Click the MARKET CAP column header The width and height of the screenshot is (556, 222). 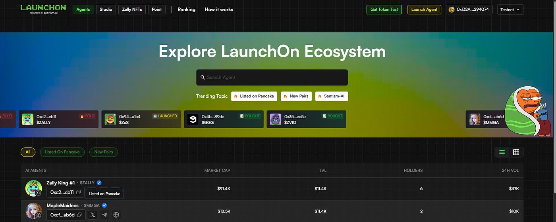tap(217, 171)
